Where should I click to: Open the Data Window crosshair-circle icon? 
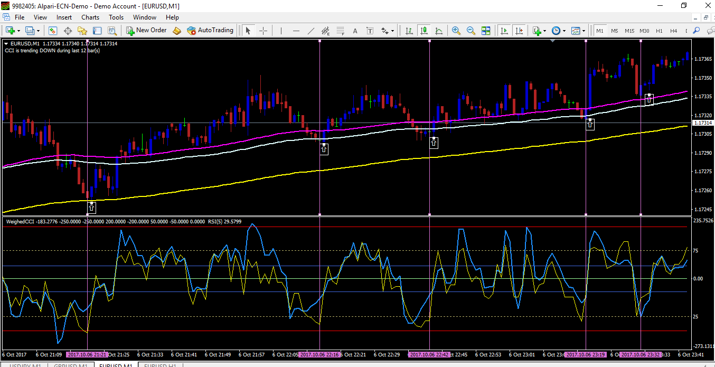click(68, 31)
